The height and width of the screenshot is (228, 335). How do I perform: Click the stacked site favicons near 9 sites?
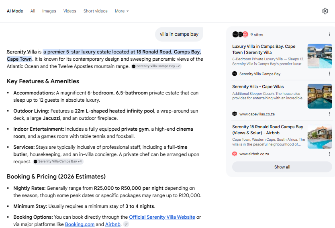click(240, 35)
